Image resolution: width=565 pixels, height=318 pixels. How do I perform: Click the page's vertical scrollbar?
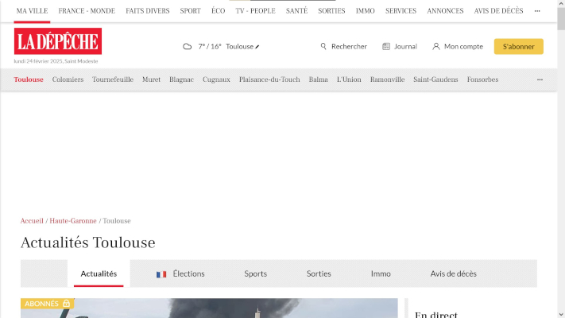(x=560, y=159)
